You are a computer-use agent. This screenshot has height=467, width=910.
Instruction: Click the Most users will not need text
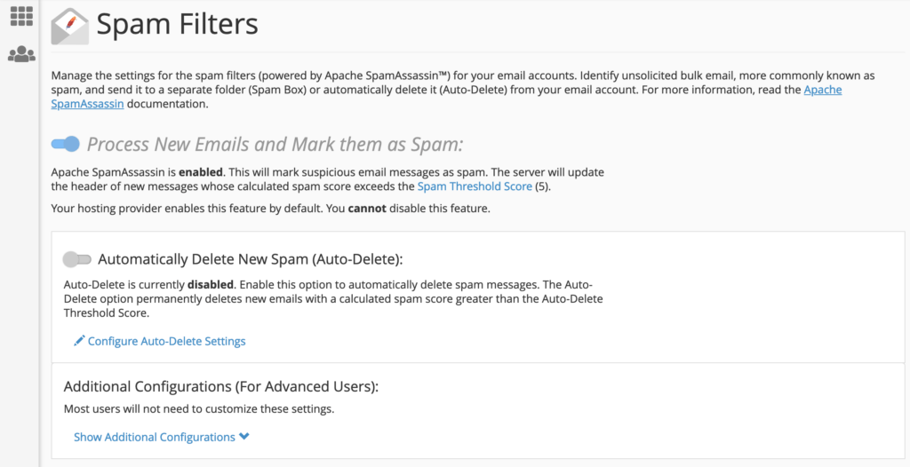(199, 409)
